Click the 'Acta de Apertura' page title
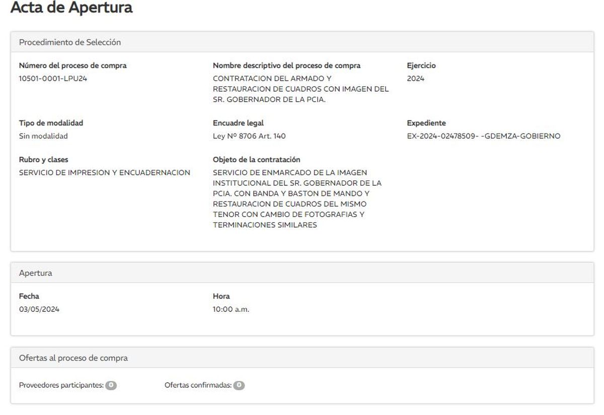The image size is (604, 415). pyautogui.click(x=71, y=8)
